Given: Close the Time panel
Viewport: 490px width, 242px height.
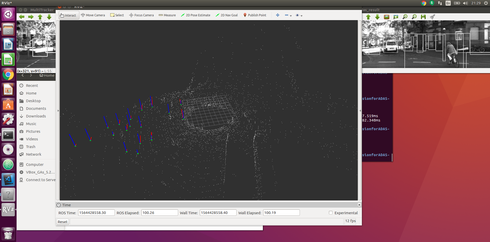Looking at the screenshot, I should click(359, 205).
